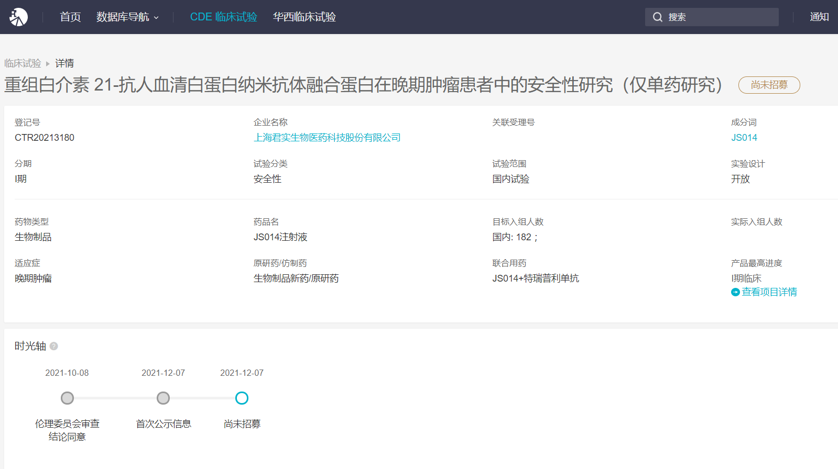Screen dimensions: 838x469
Task: Click the registration number CTR20213180
Action: pyautogui.click(x=45, y=138)
